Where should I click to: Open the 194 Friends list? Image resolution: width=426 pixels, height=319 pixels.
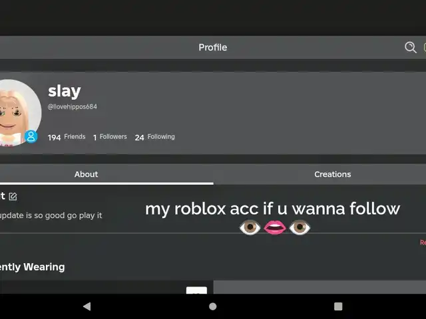click(x=67, y=137)
